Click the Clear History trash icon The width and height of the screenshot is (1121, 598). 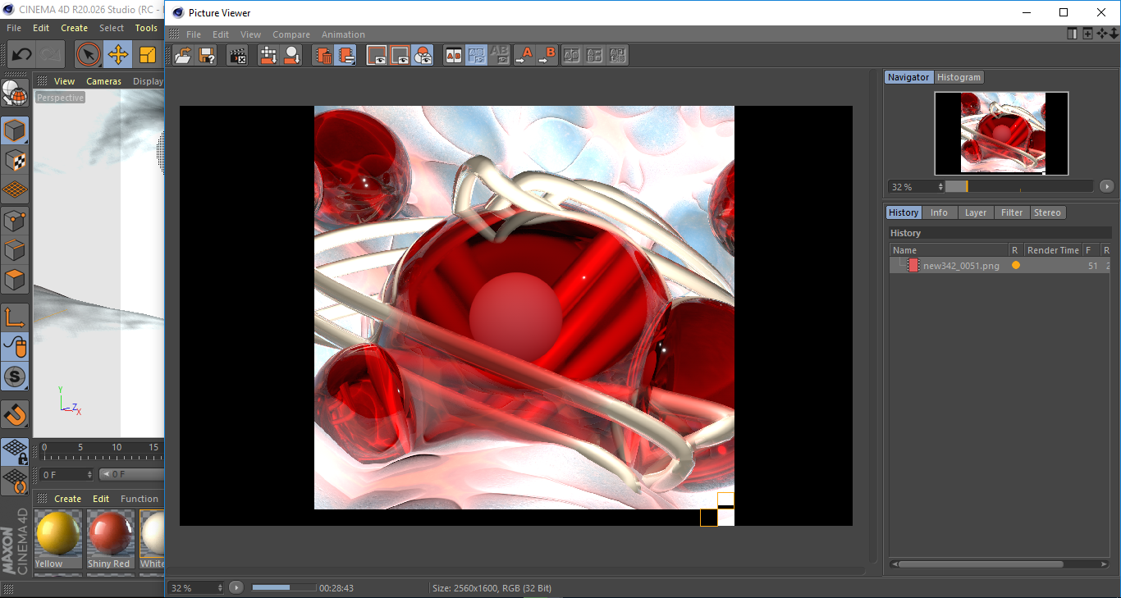[323, 55]
